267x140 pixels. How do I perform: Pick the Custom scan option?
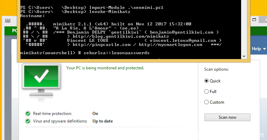(207, 102)
